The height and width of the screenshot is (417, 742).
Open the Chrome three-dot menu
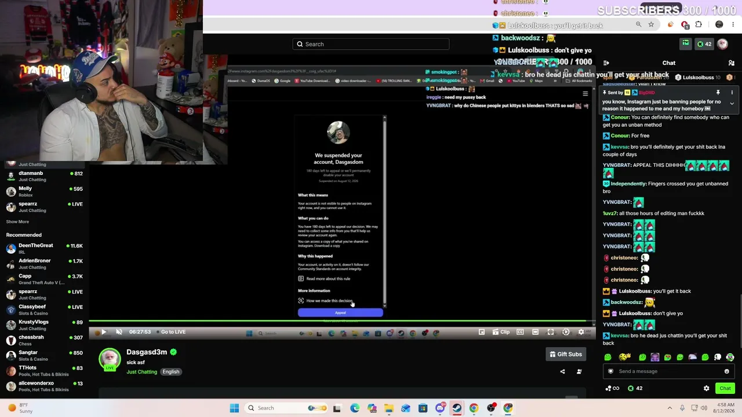point(733,24)
